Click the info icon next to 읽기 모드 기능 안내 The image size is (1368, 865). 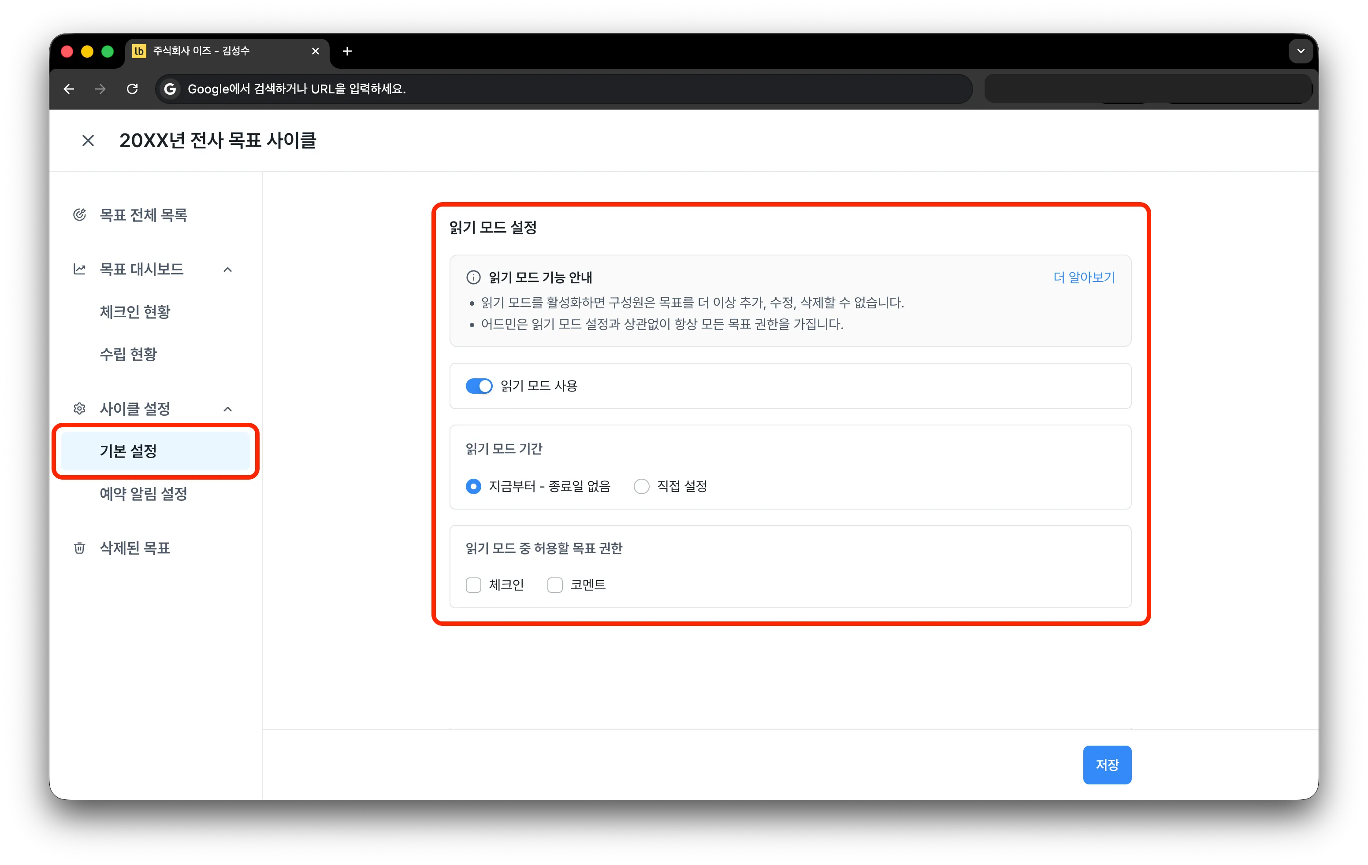point(472,277)
